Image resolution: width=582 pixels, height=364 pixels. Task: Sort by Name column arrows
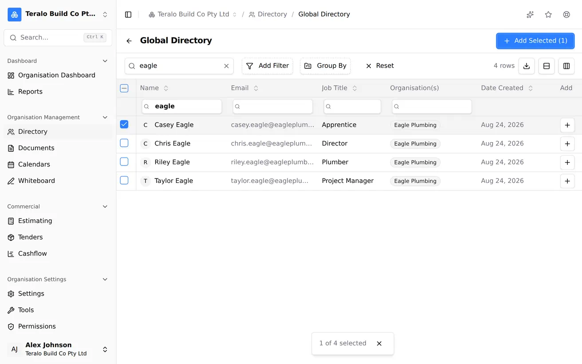tap(166, 88)
